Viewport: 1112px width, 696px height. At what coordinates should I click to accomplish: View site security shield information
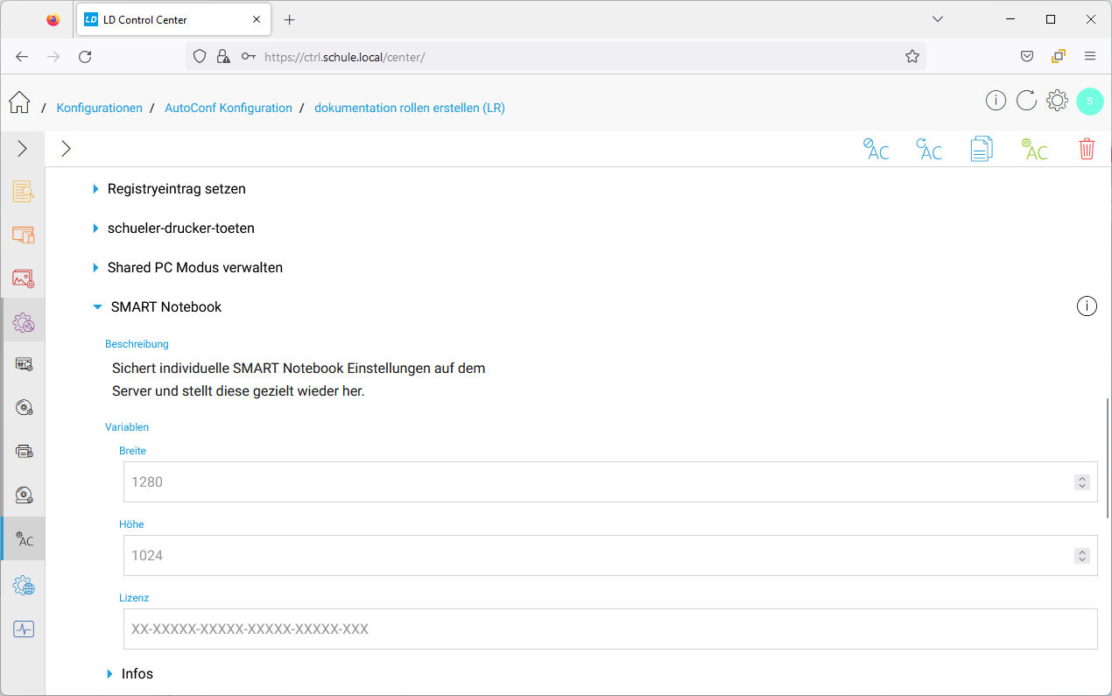pyautogui.click(x=200, y=56)
